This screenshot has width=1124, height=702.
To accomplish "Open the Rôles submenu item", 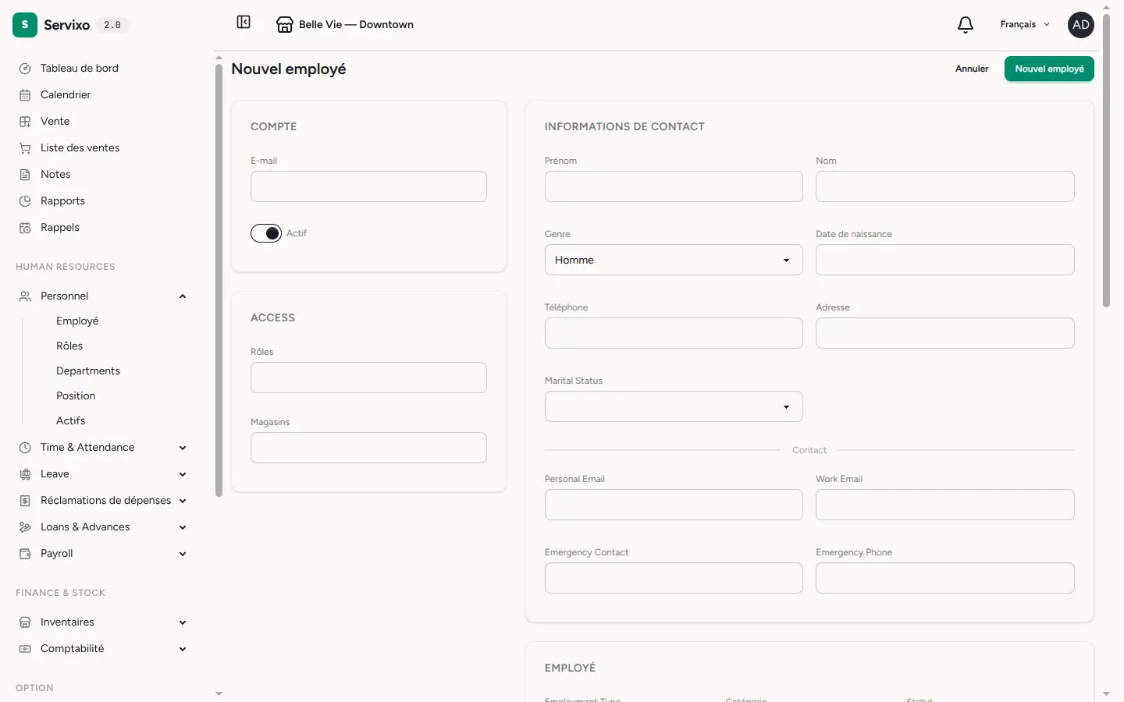I will coord(69,346).
